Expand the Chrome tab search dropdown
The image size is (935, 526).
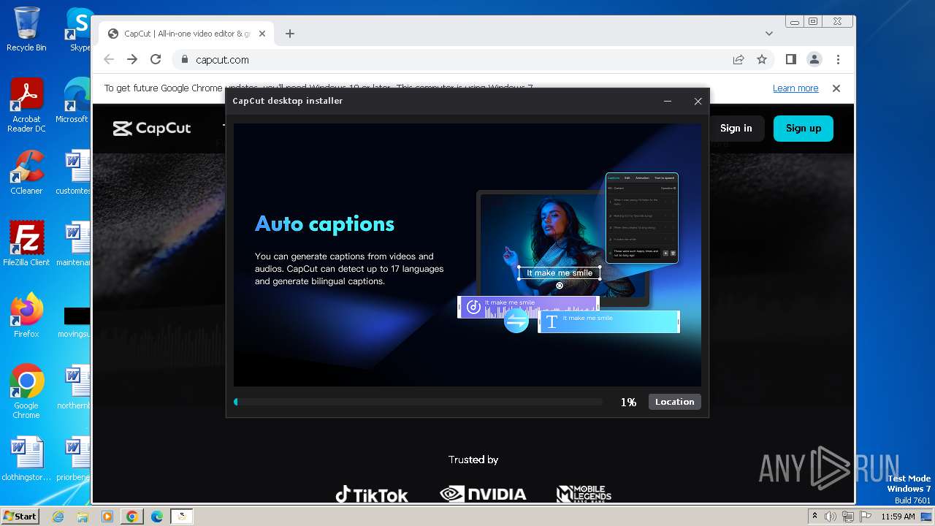[x=768, y=34]
